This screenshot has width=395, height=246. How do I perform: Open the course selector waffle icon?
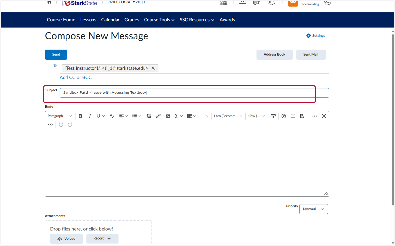click(x=224, y=2)
